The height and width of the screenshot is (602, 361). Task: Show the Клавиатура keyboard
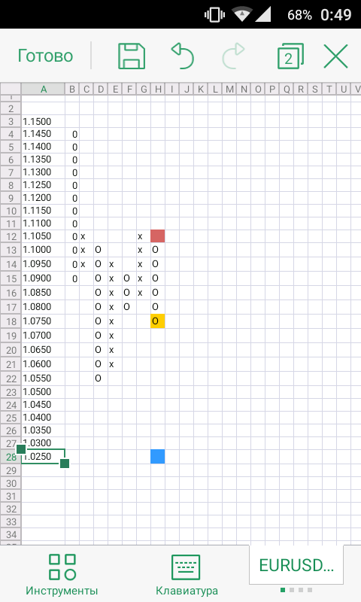pos(187,575)
